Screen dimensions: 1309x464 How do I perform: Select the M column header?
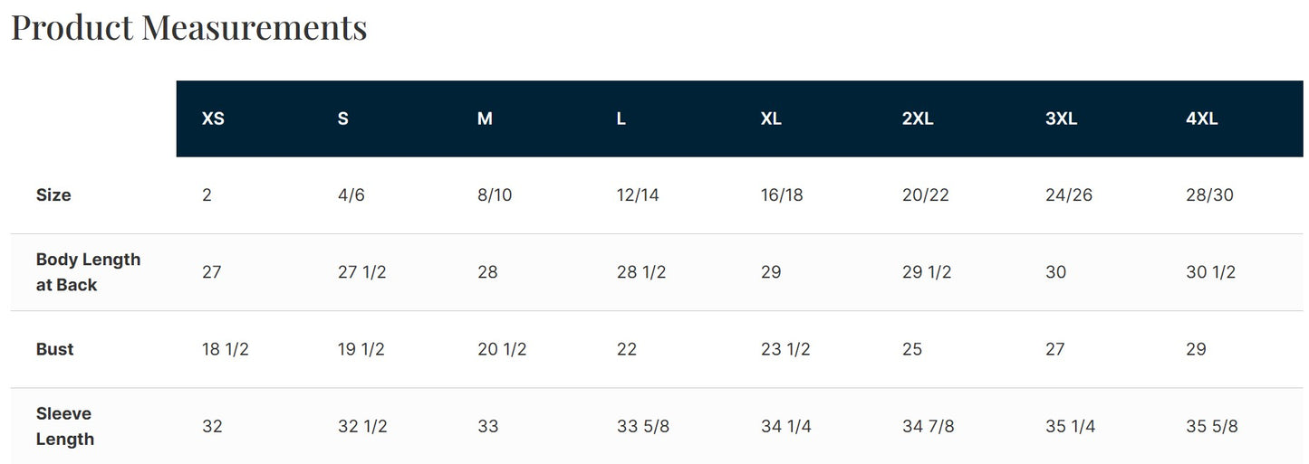point(485,118)
